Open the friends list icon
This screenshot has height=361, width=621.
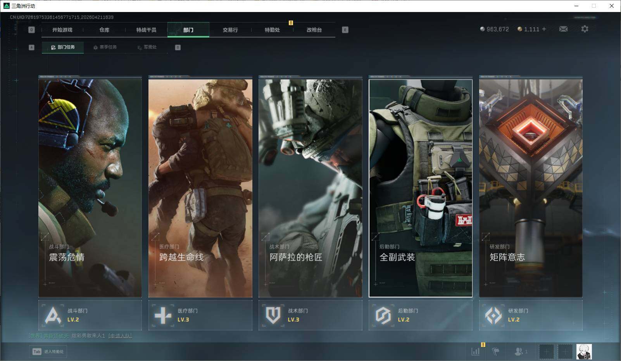pyautogui.click(x=519, y=351)
